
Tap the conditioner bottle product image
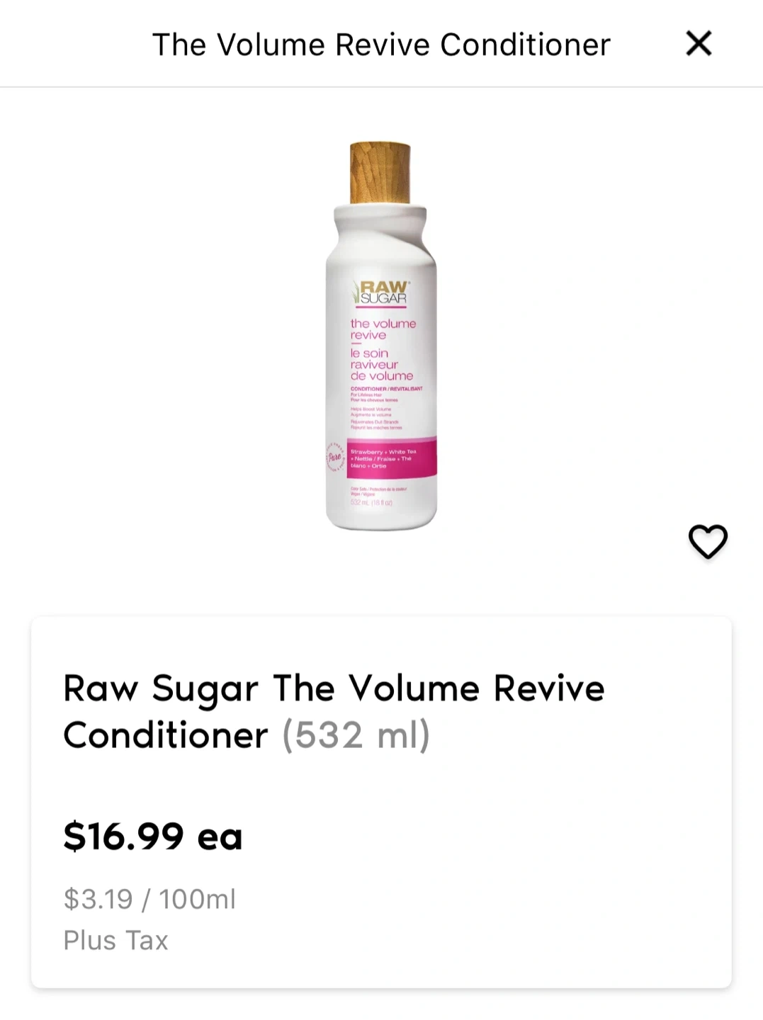381,336
